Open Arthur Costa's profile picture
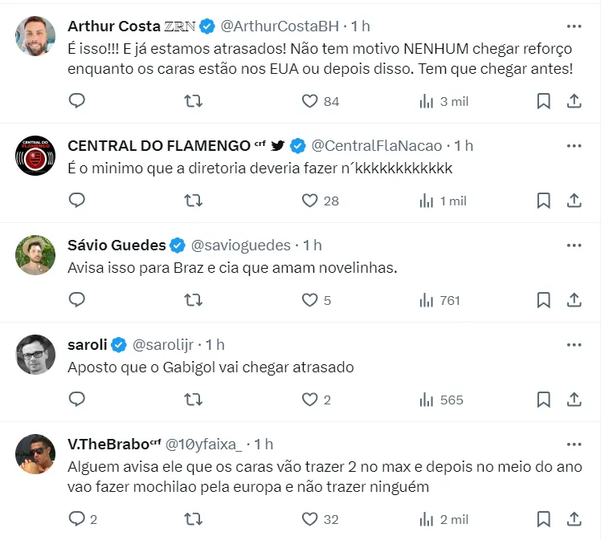The image size is (605, 540). (x=35, y=36)
